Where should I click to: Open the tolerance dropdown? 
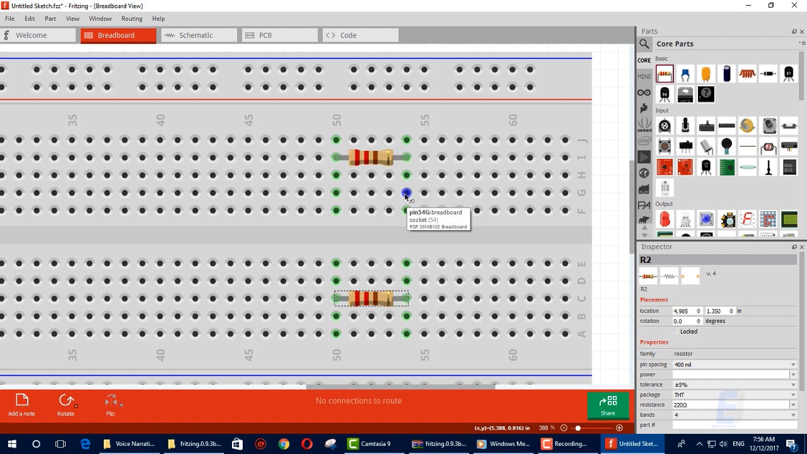coord(734,385)
